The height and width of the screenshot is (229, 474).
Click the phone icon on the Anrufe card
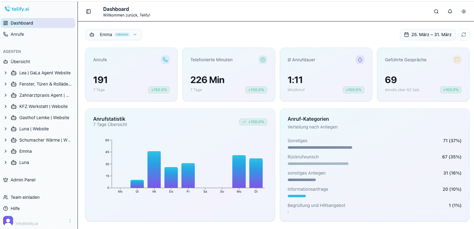point(165,59)
